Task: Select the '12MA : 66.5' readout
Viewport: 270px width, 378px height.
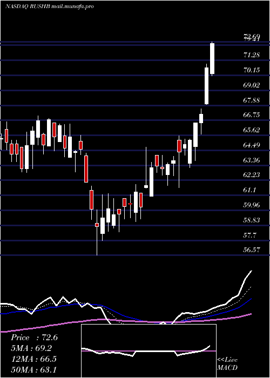Action: coord(33,359)
